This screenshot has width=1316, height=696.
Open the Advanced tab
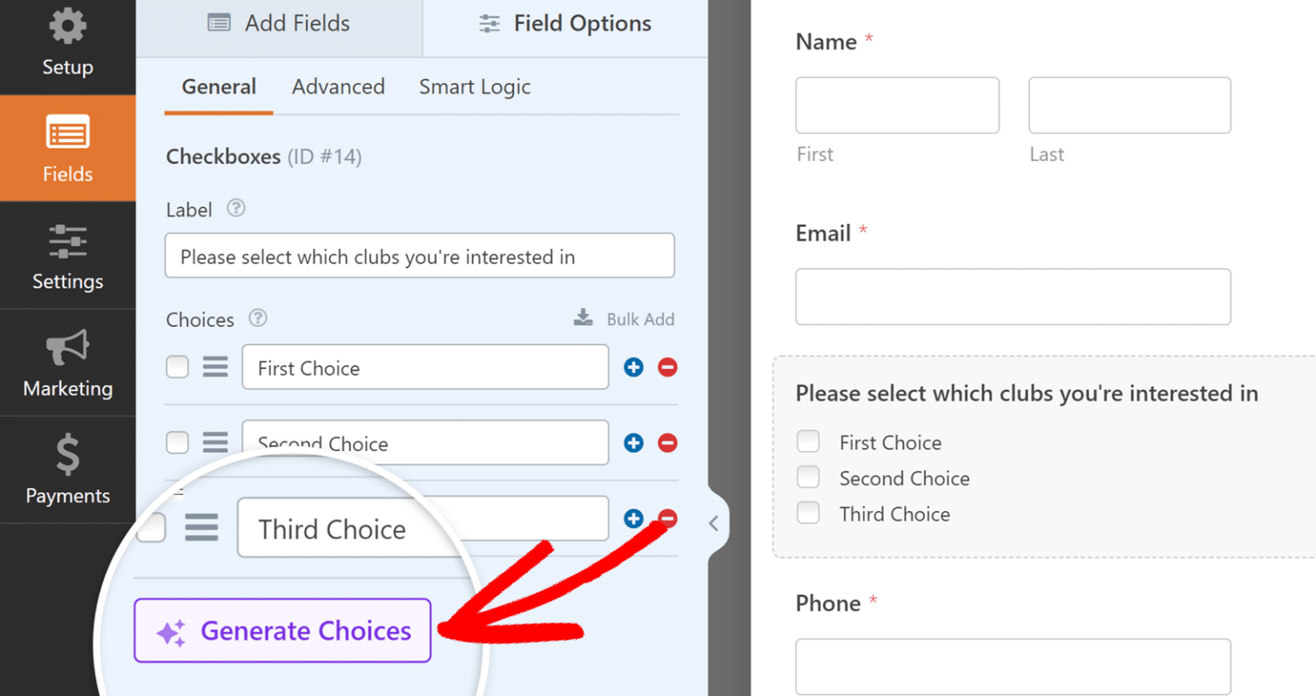pos(338,86)
